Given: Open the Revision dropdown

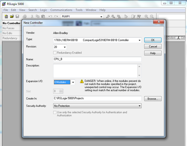Looking at the screenshot, I should click(x=65, y=47).
